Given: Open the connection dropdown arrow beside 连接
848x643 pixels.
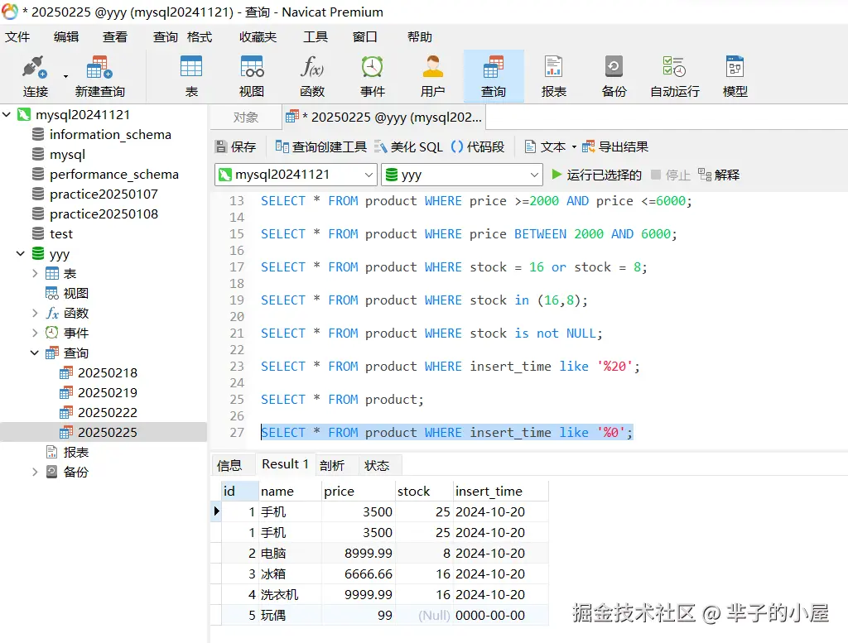Looking at the screenshot, I should pyautogui.click(x=65, y=76).
